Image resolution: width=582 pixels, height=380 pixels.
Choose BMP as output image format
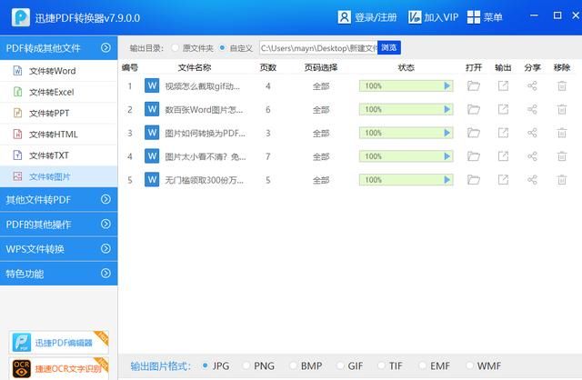tap(293, 365)
